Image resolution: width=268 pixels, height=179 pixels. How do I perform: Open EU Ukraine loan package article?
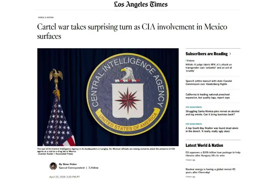click(x=213, y=154)
